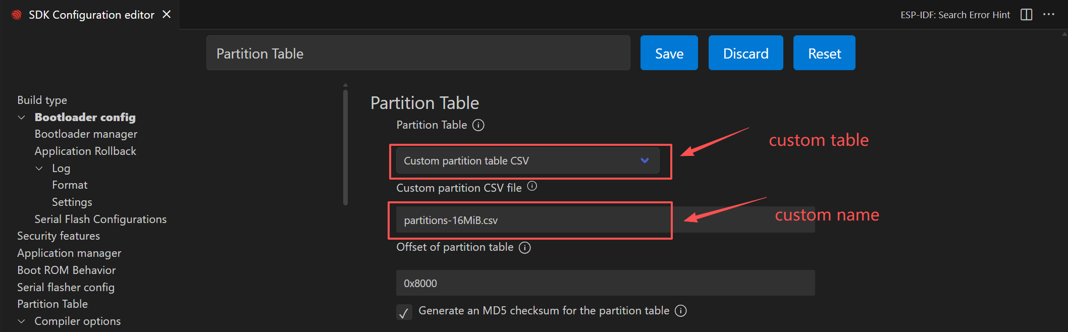Click info icon beside Offset of partition table
Screen dimensions: 1068x332
point(525,248)
